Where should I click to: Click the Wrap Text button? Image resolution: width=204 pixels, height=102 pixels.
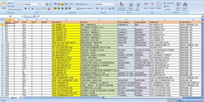(82, 4)
